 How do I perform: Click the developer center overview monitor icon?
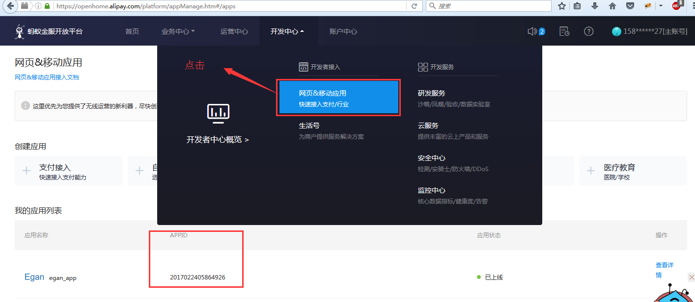click(218, 113)
